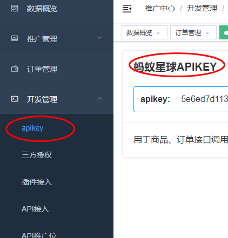Screen dimensions: 228x238
Task: Close the 数据概览 tab
Action: pos(158,33)
